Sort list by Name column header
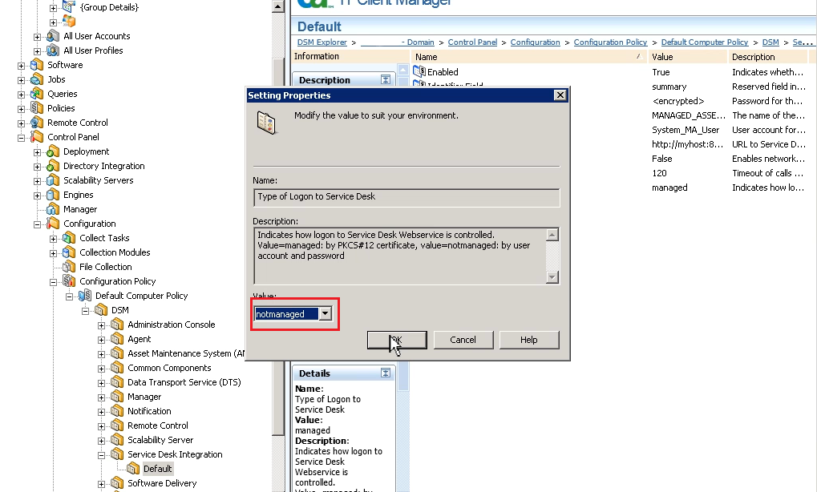Image resolution: width=817 pixels, height=492 pixels. point(529,57)
